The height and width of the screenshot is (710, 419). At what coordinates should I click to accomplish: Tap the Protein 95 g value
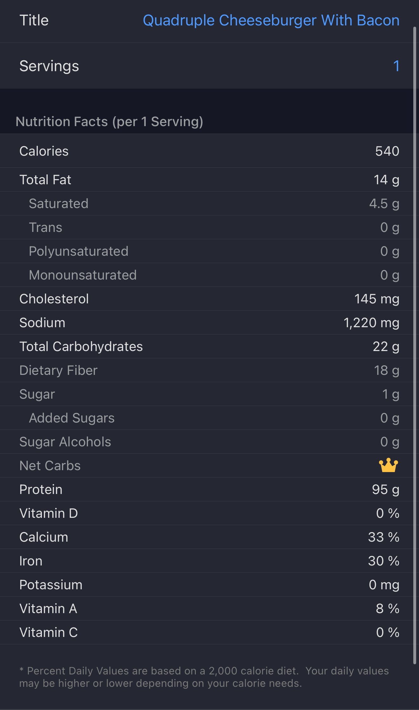[x=385, y=490]
